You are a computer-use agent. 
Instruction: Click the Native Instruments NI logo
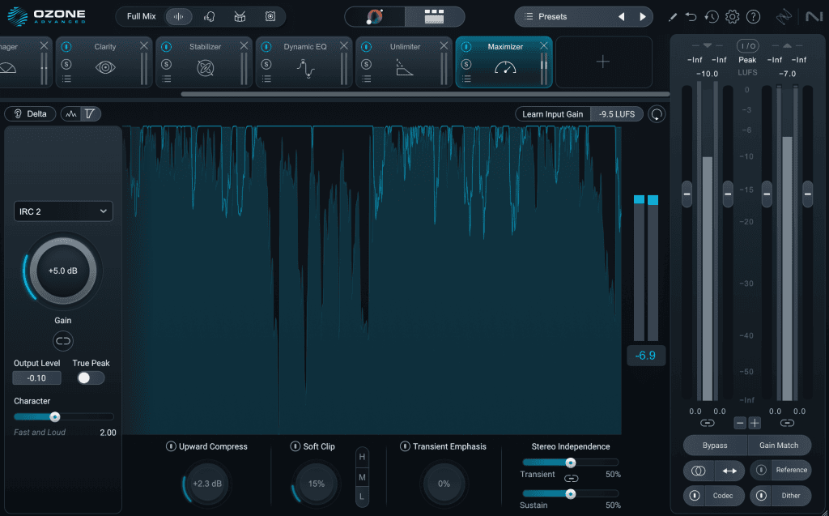(x=814, y=17)
